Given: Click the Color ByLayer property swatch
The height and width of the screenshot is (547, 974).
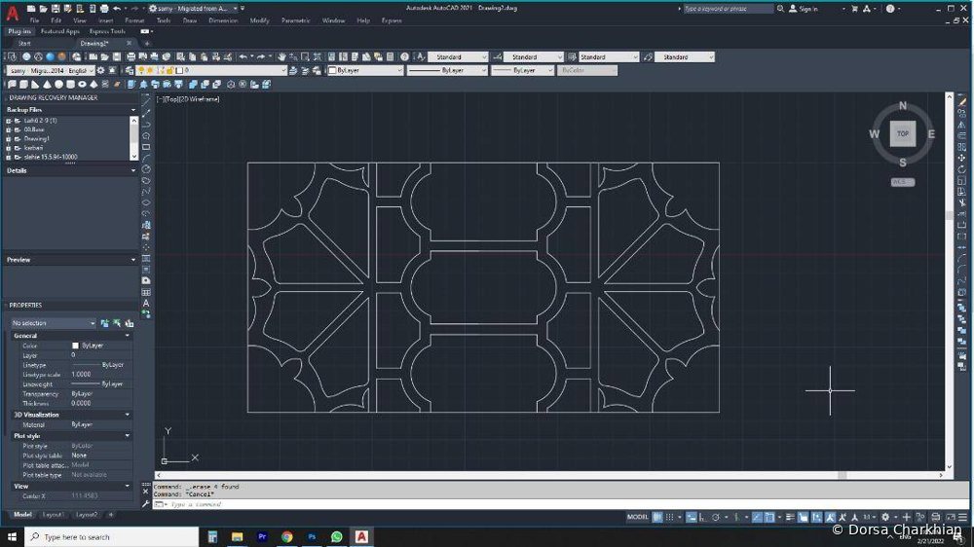Looking at the screenshot, I should 75,346.
